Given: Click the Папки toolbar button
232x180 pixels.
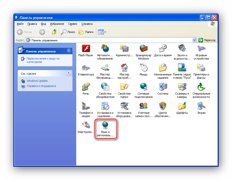Looking at the screenshot, I should point(86,32).
